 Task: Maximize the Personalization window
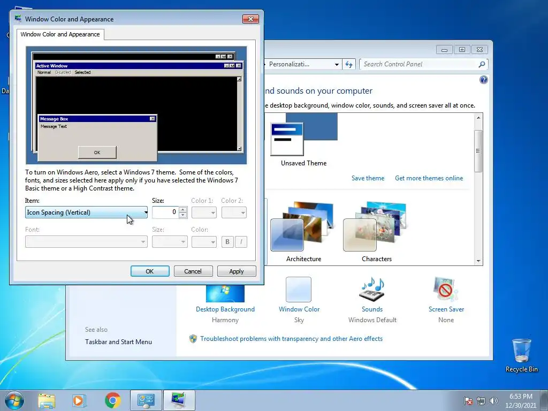[462, 50]
